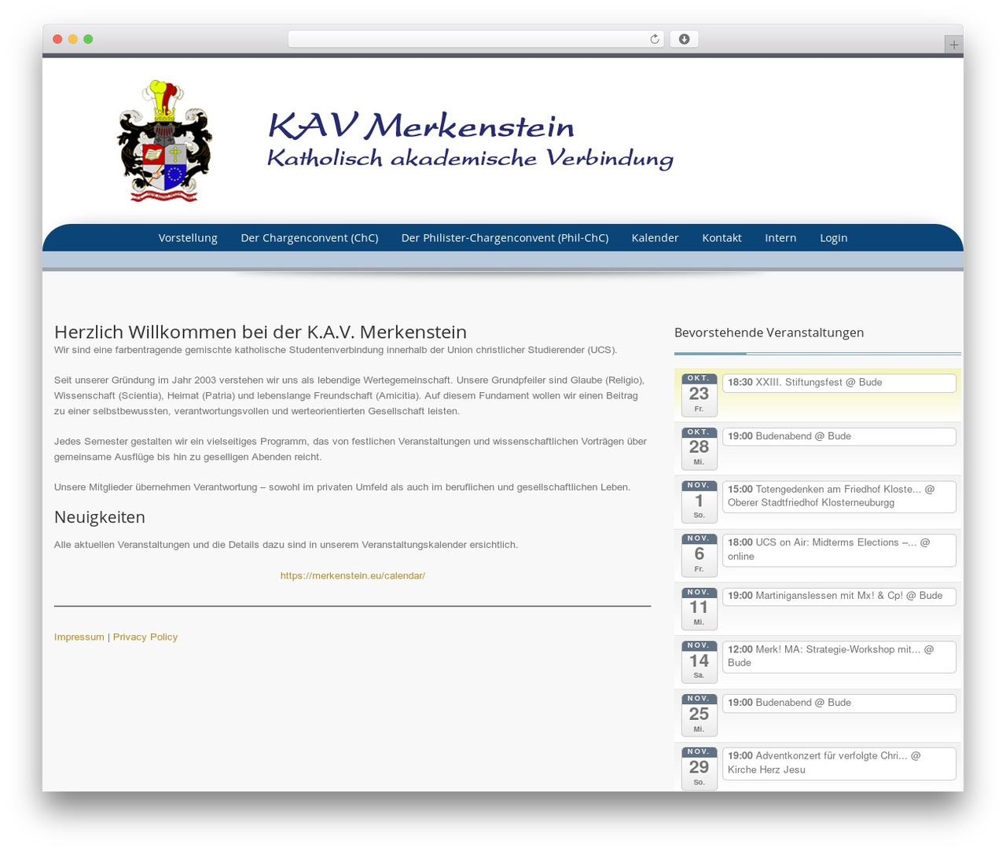Select the Nov 25 date badge

pos(699,715)
